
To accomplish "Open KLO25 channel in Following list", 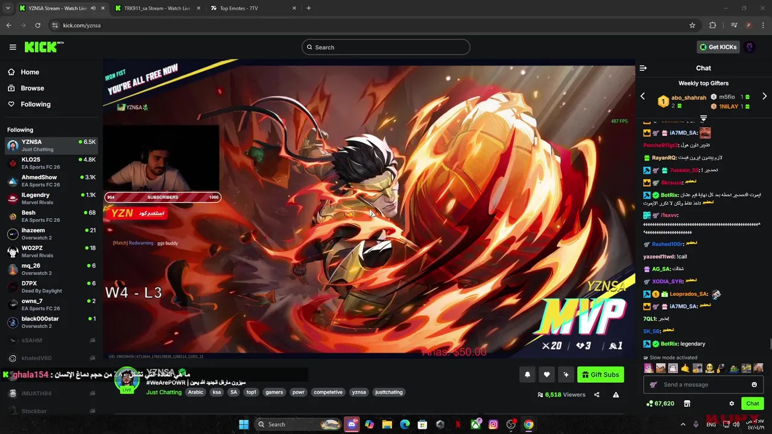I will click(x=51, y=163).
